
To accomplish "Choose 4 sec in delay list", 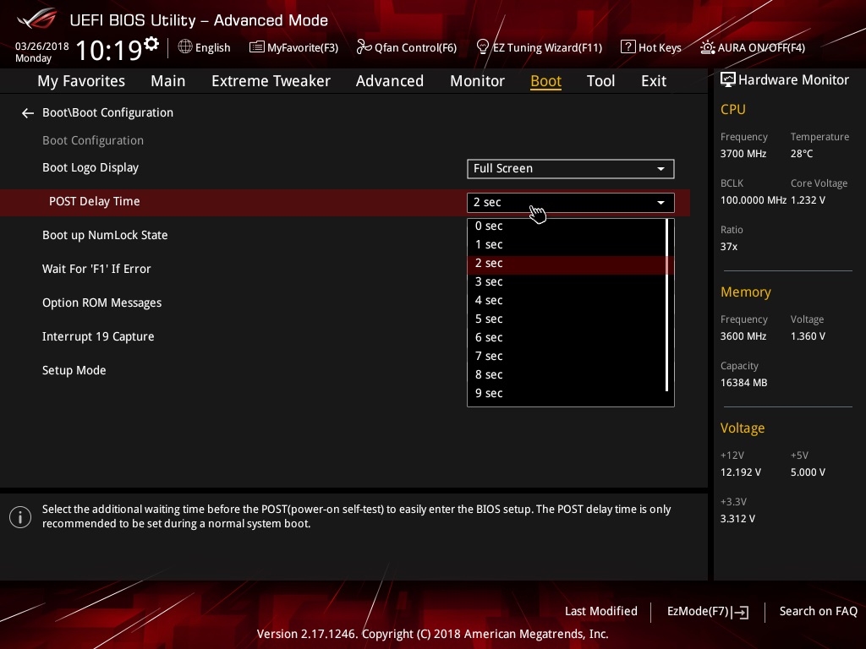I will 567,301.
